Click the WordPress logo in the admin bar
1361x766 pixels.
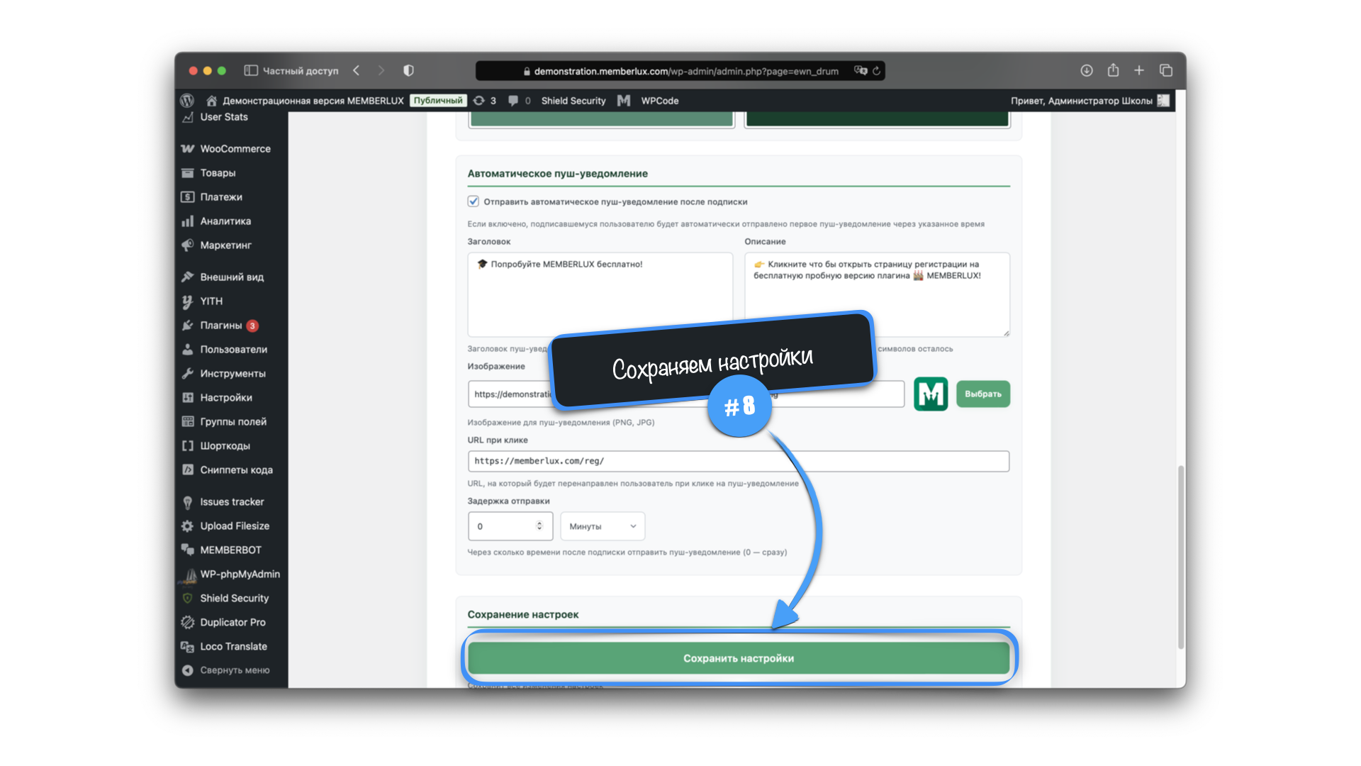[187, 101]
